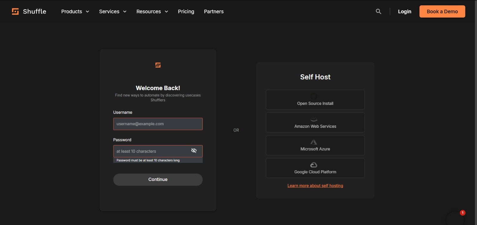The image size is (477, 225).
Task: Click the Continue button
Action: tap(158, 180)
